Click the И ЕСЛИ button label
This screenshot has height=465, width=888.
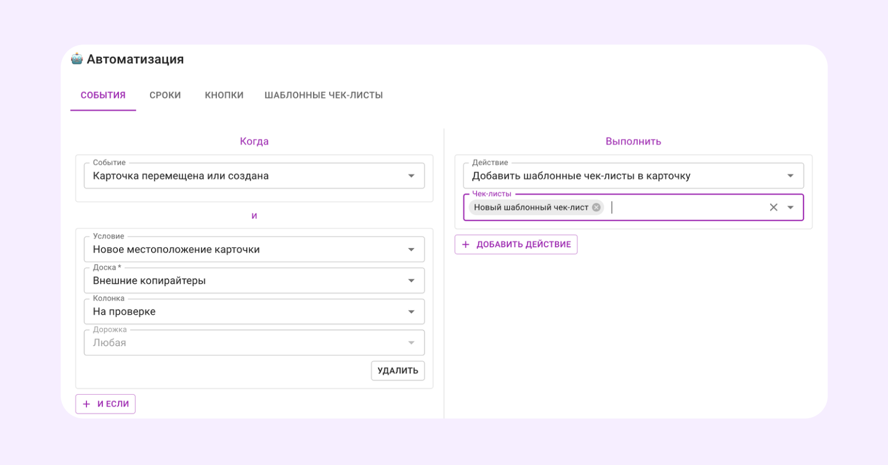point(113,404)
